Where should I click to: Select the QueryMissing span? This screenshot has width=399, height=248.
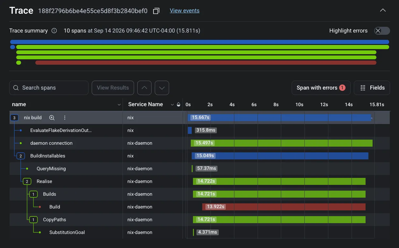pos(51,169)
